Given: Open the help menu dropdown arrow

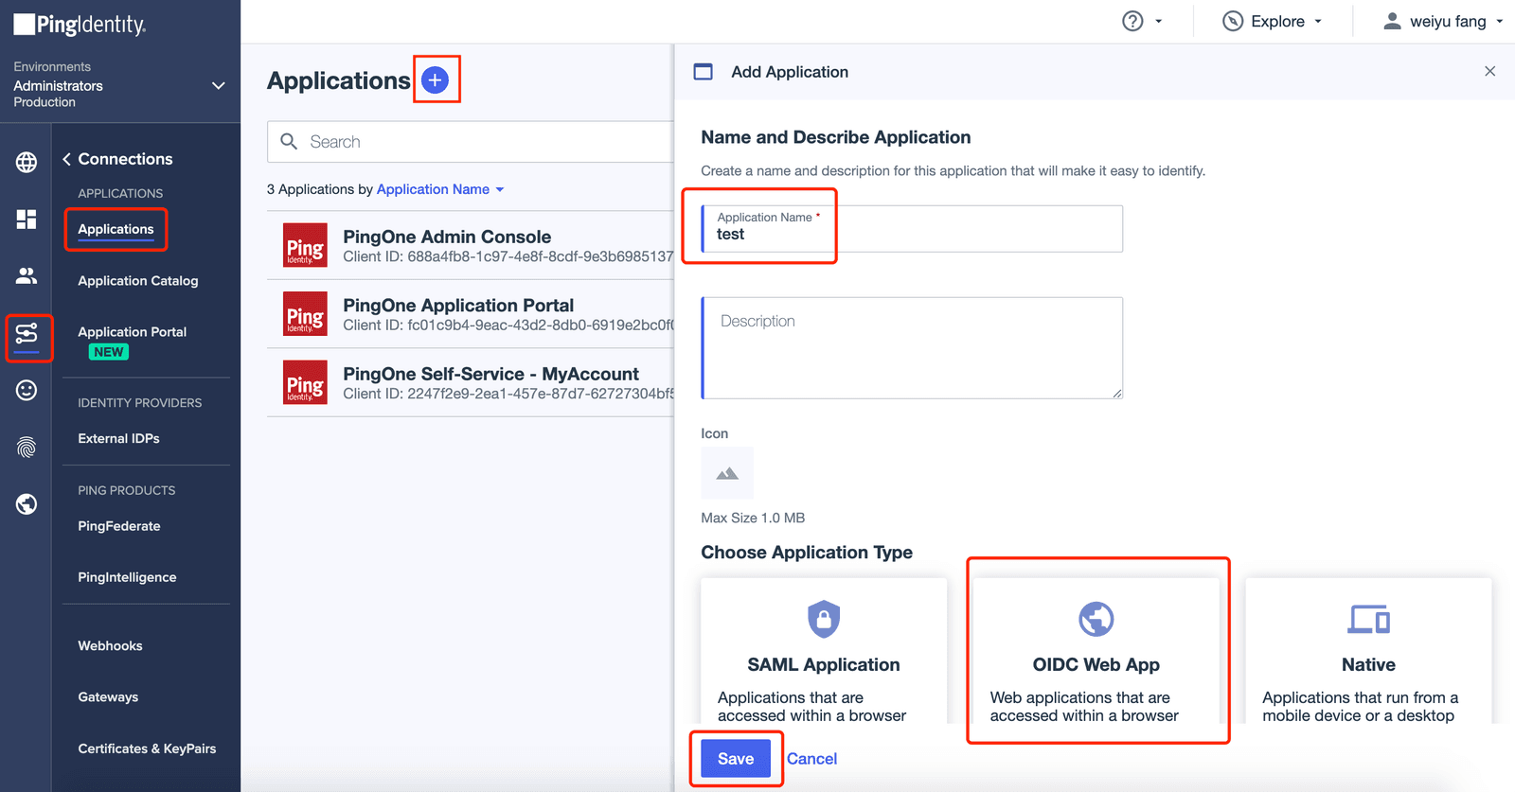Looking at the screenshot, I should coord(1159,21).
